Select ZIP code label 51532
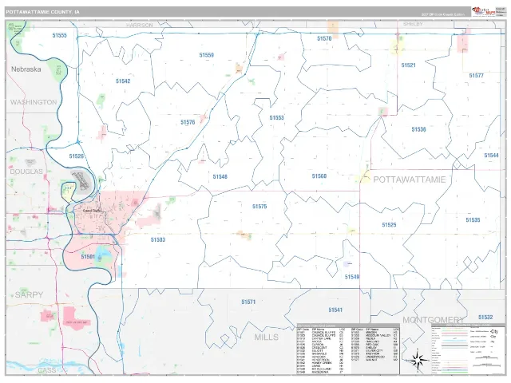This screenshot has height=383, width=511. (485, 318)
